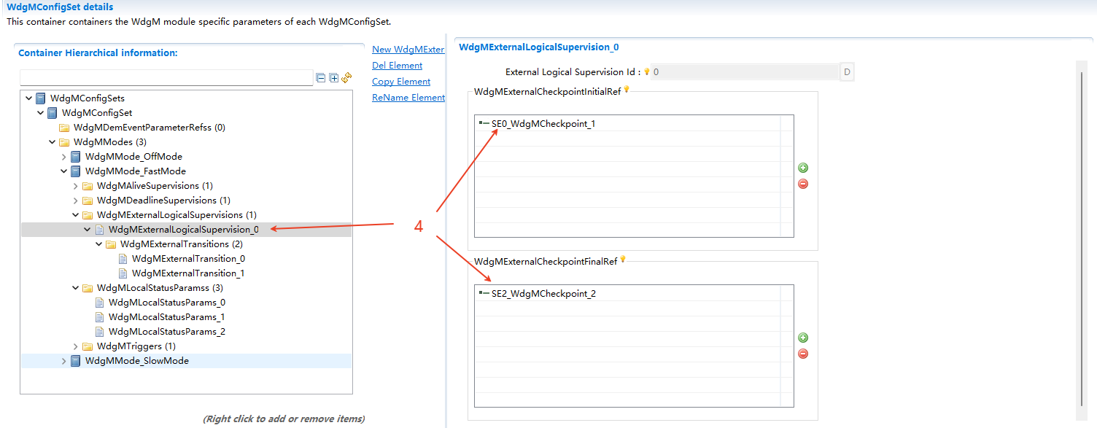
Task: Click lightbulb icon beside WdgMExternalCheckpointInitialRef
Action: (627, 91)
